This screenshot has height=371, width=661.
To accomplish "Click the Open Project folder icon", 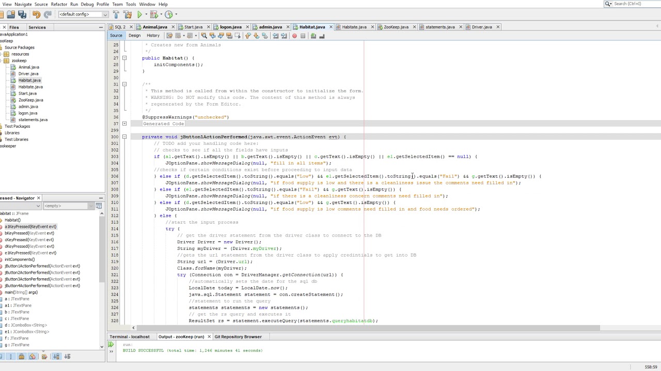I will [x=10, y=14].
